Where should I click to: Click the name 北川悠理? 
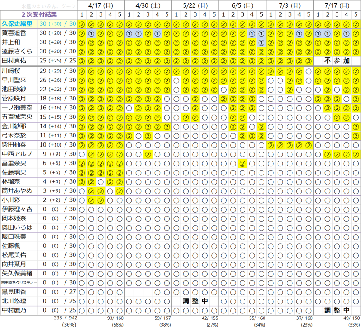pyautogui.click(x=14, y=301)
